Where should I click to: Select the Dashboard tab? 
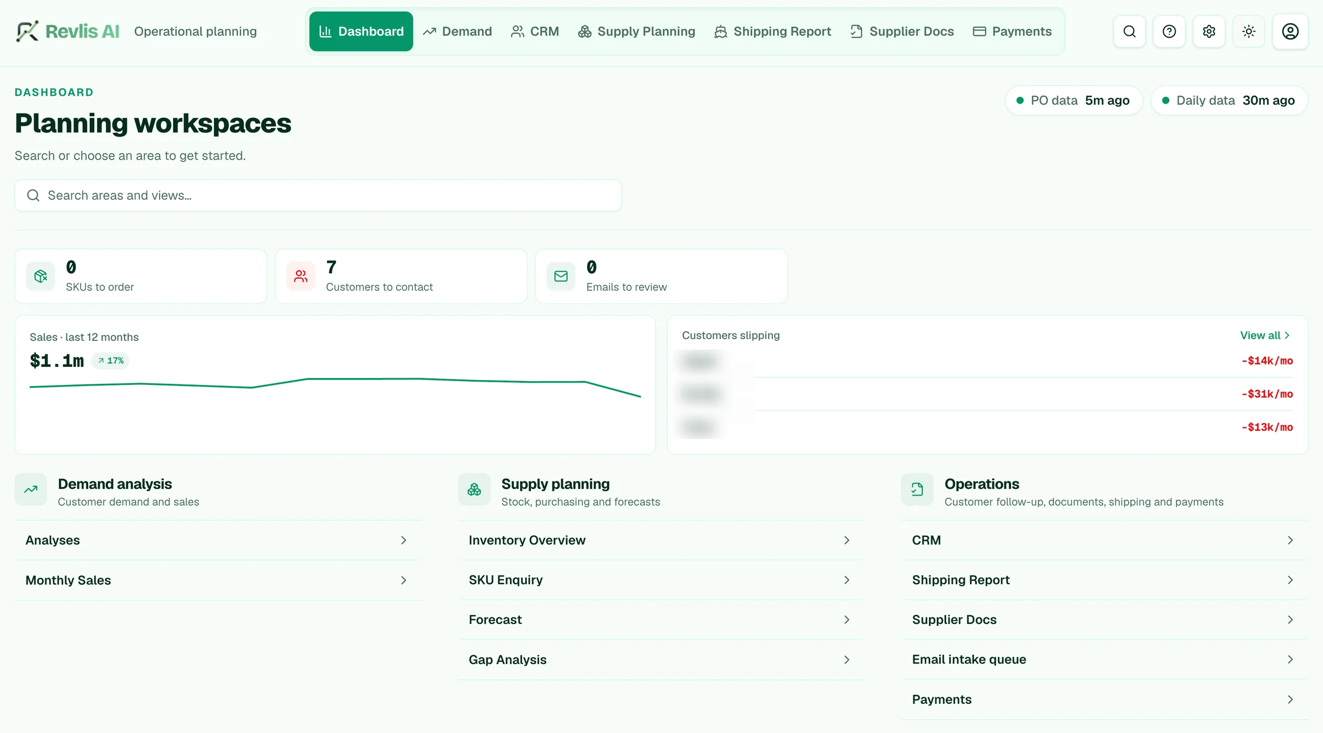(x=361, y=31)
